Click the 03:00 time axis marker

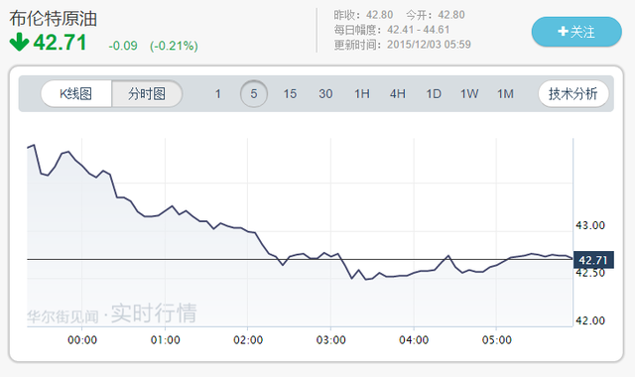pyautogui.click(x=330, y=339)
